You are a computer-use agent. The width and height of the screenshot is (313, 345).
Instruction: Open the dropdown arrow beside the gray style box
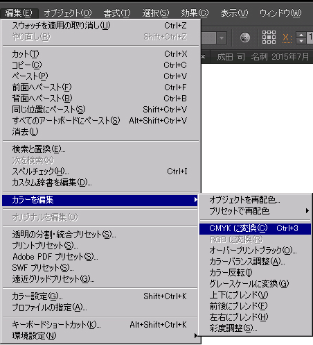click(x=222, y=37)
